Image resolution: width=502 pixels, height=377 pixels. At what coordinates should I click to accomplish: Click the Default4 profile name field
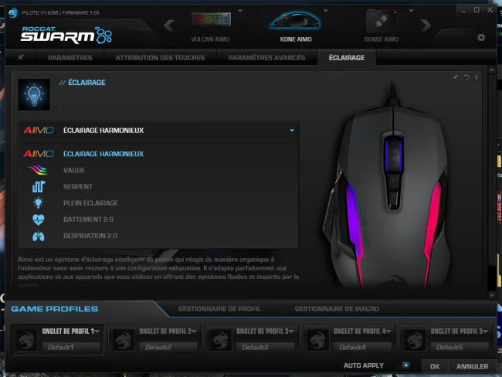tap(362, 347)
